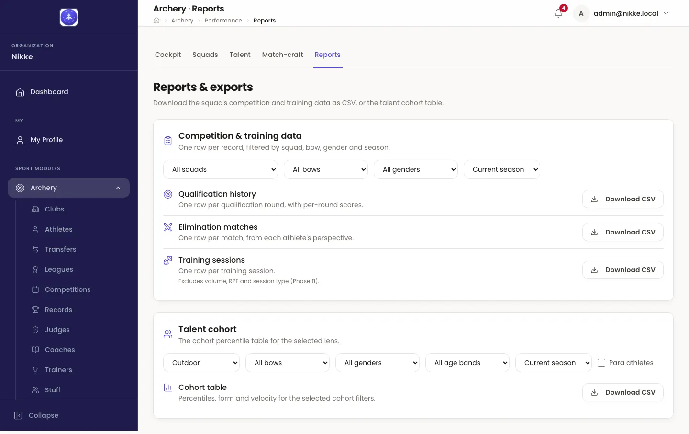Screen dimensions: 689x434
Task: Open the All bows dropdown in Talent cohort
Action: (288, 363)
